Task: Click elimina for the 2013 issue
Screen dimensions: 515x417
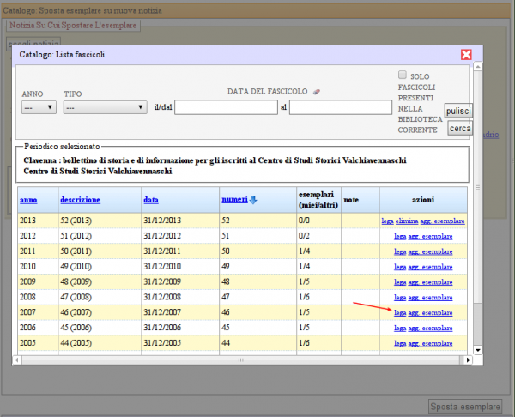Action: [408, 221]
